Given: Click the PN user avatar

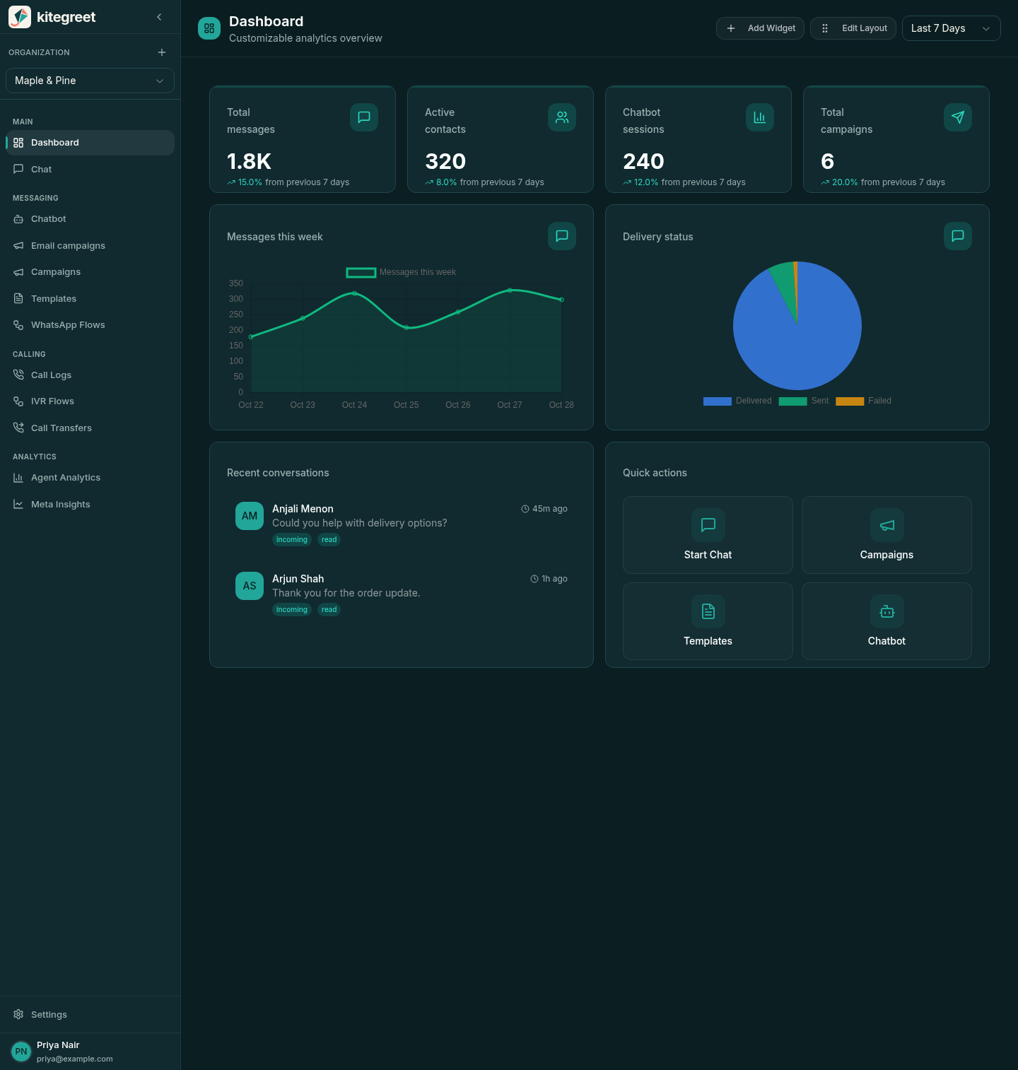Looking at the screenshot, I should [21, 1052].
